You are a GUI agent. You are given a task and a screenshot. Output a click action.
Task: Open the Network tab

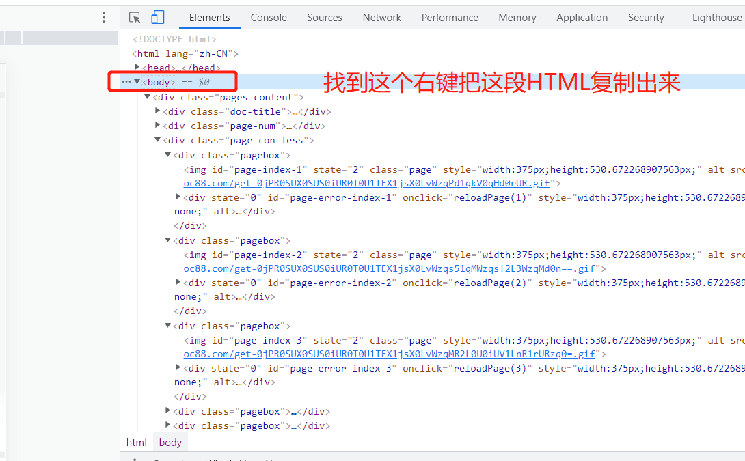[x=382, y=18]
